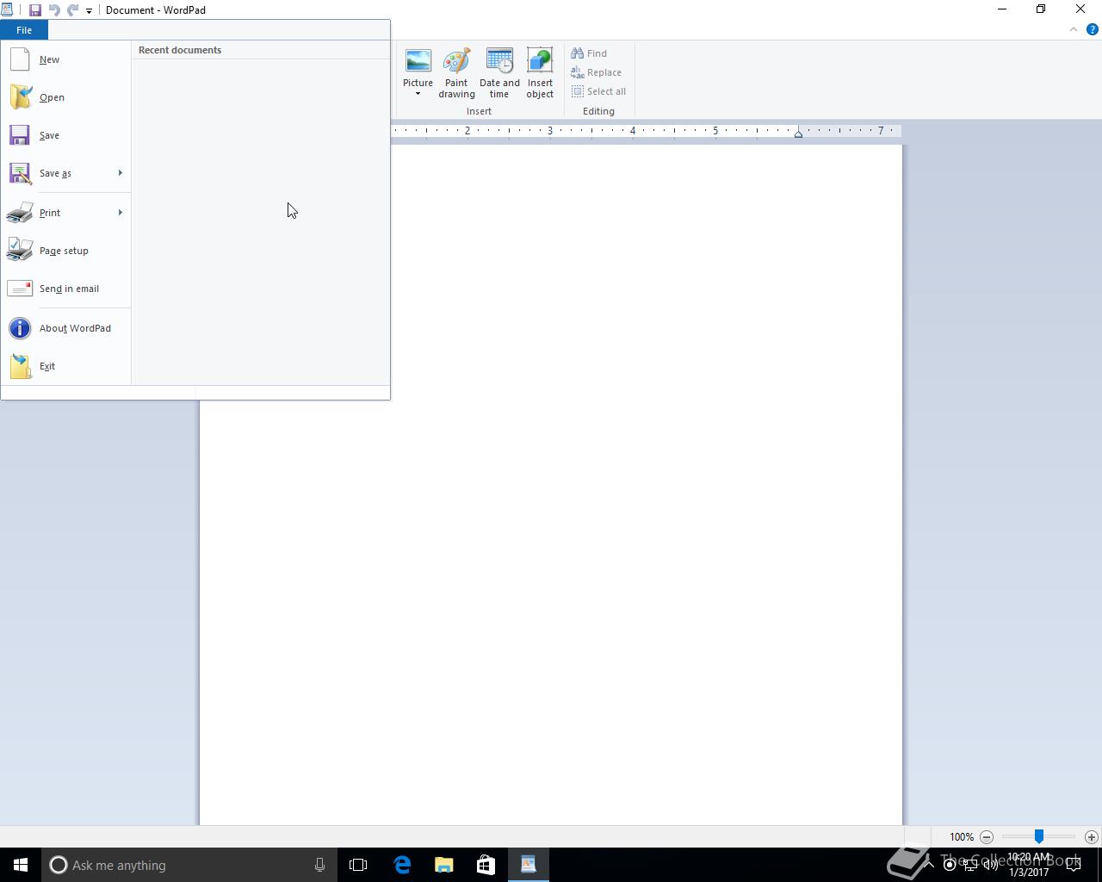Expand the Print submenu arrow

(x=121, y=213)
